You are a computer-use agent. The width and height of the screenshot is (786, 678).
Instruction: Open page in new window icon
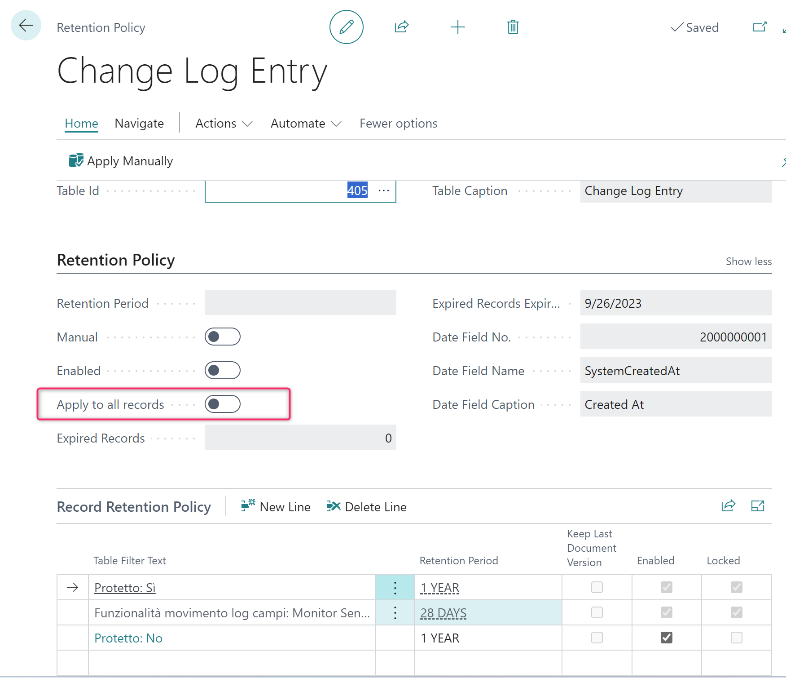click(x=760, y=27)
